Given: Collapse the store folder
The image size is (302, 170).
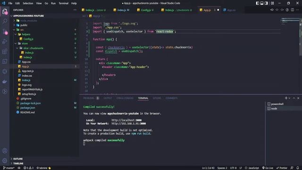Looking at the screenshot, I should coord(25,43).
